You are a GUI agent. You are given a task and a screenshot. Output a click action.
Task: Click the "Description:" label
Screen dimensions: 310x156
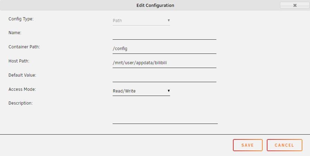coord(20,103)
